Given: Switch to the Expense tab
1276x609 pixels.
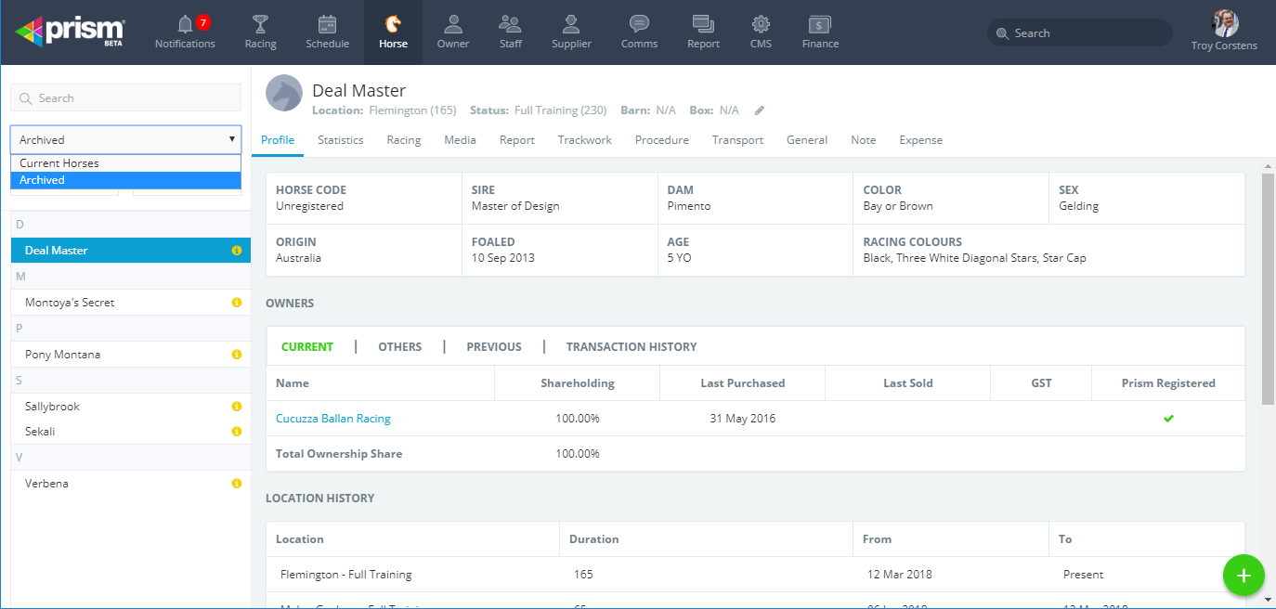Looking at the screenshot, I should pos(920,140).
